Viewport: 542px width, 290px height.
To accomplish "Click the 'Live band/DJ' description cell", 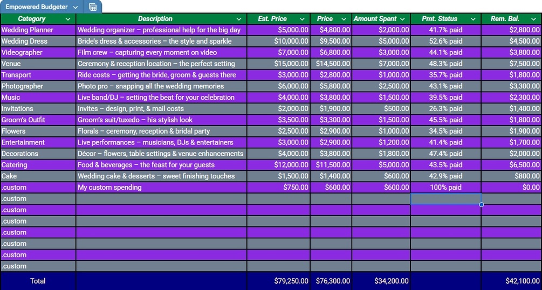I will pyautogui.click(x=161, y=98).
